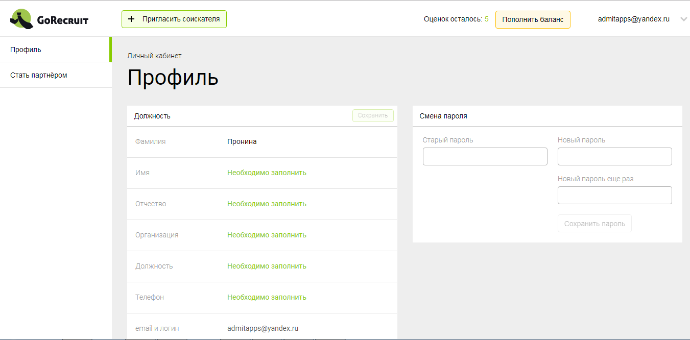The height and width of the screenshot is (340, 690).
Task: Open the account menu via the chevron arrow
Action: click(683, 19)
